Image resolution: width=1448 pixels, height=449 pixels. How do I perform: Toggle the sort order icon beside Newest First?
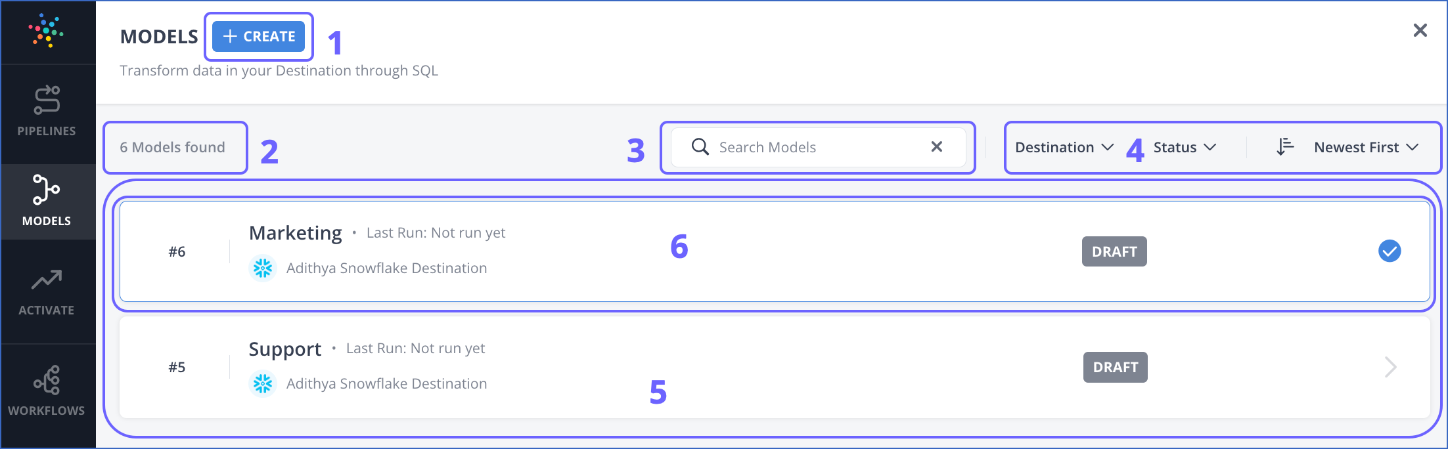tap(1284, 147)
